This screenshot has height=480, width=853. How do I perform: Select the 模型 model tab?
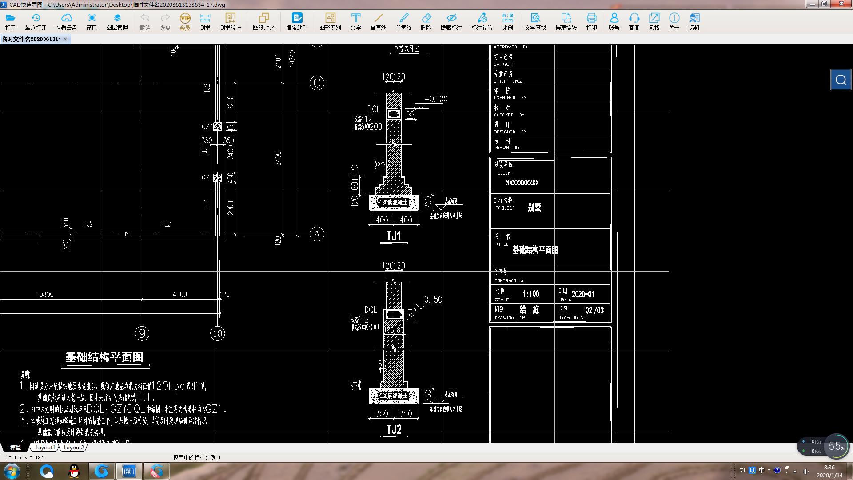point(16,448)
